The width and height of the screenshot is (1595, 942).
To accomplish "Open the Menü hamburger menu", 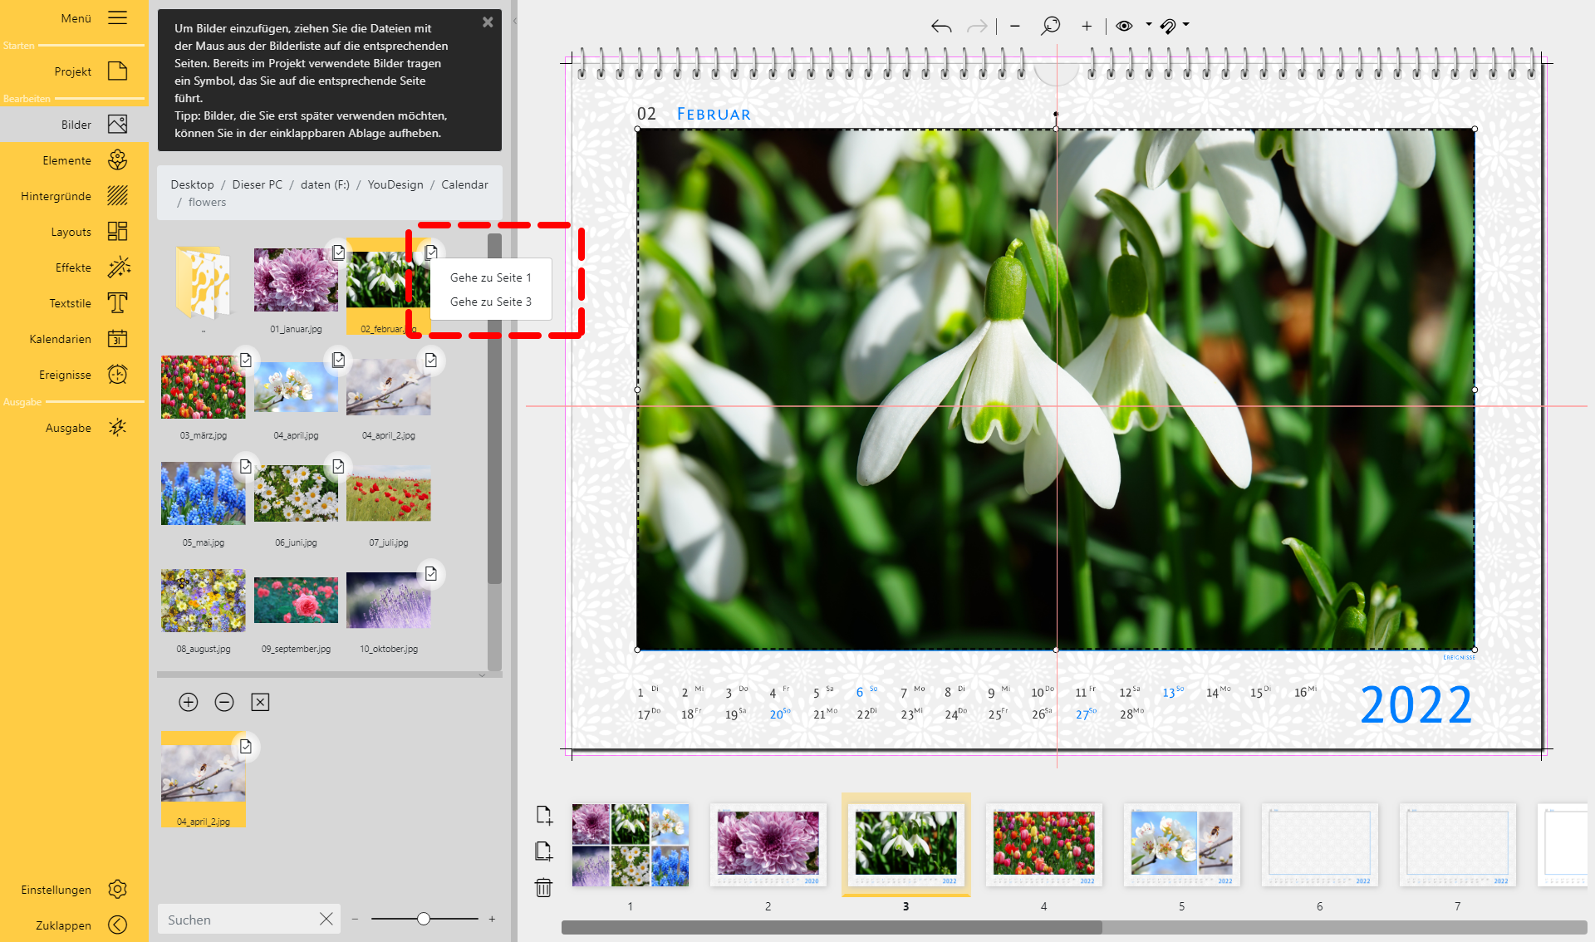I will (x=118, y=17).
